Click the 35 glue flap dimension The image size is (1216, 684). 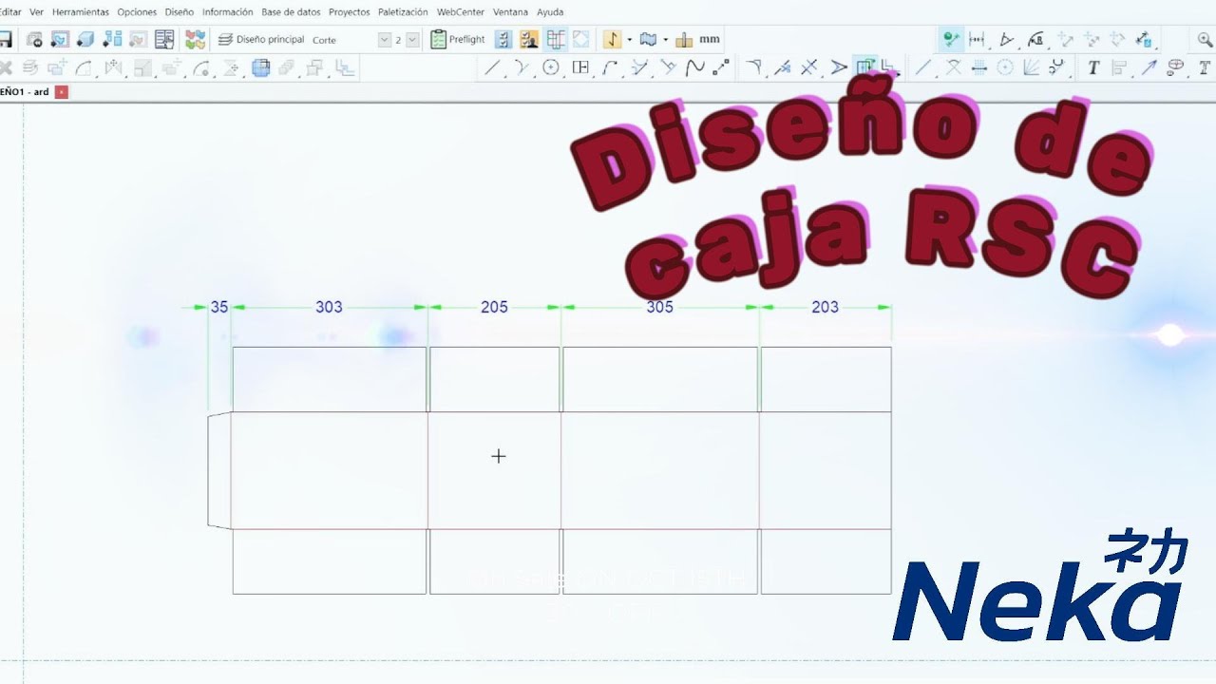(219, 307)
